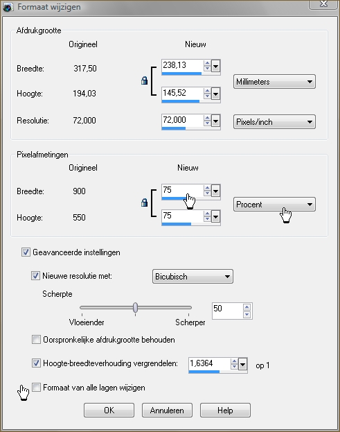Open the pixel Hoogte slider popup arrow

tap(215, 217)
